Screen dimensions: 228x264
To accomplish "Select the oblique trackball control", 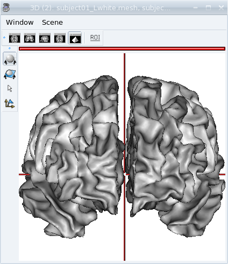I will click(10, 74).
